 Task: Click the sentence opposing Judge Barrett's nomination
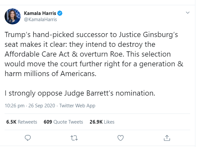80,93
